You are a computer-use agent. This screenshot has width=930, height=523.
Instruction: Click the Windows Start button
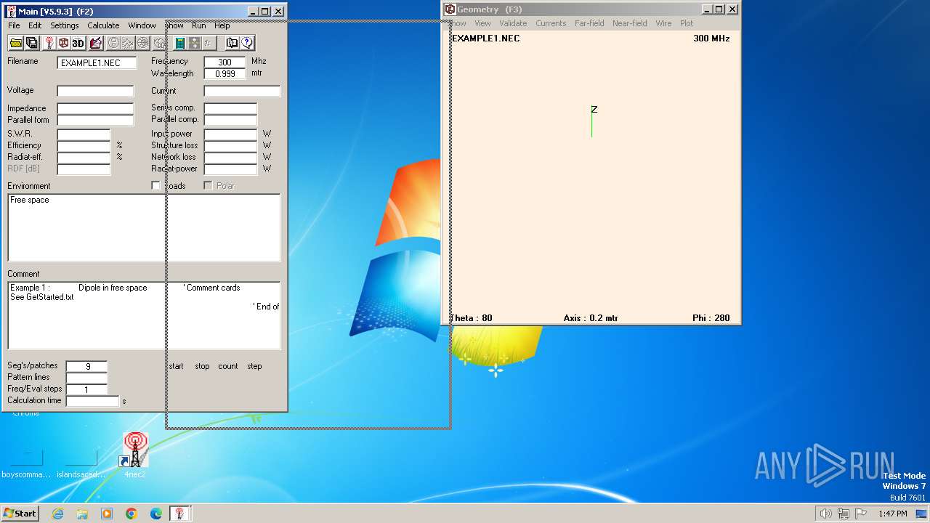coord(20,514)
